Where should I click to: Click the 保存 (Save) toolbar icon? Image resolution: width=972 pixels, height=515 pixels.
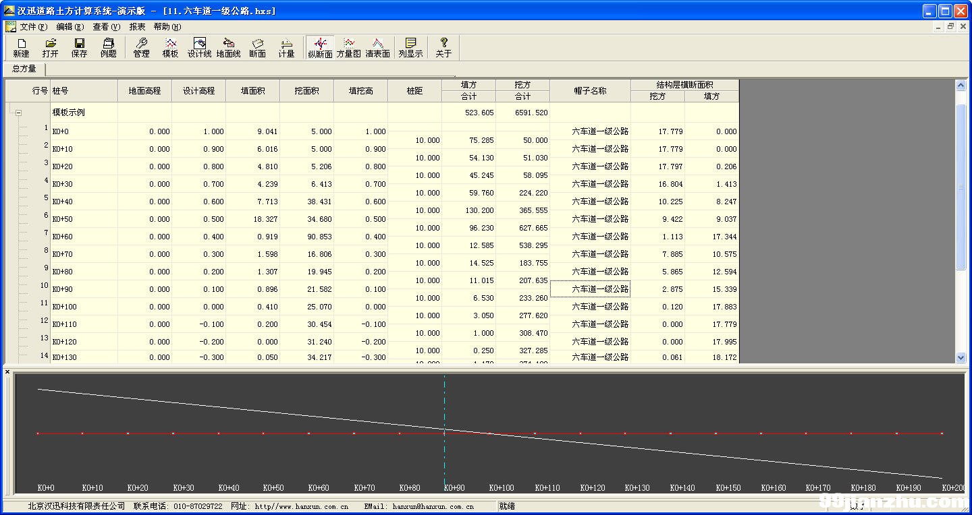click(x=80, y=48)
